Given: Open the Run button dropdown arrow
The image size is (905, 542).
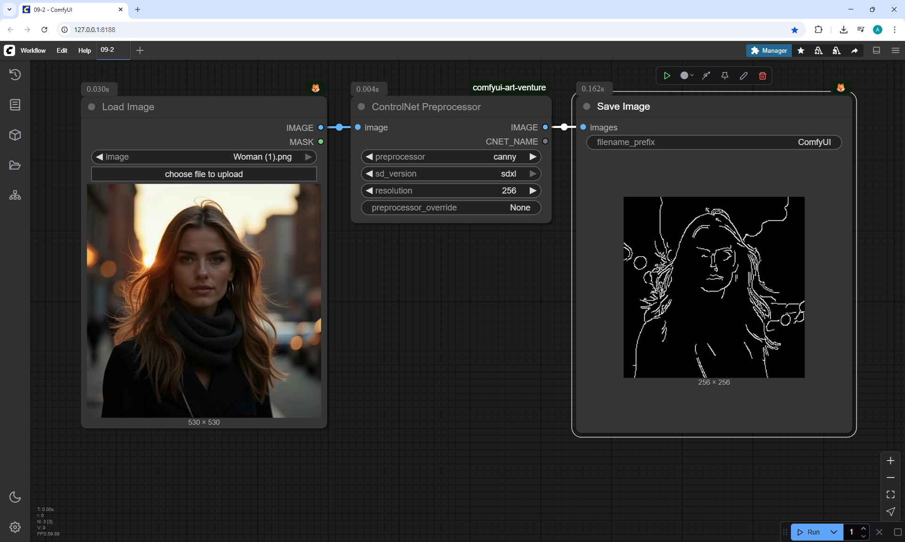Looking at the screenshot, I should (833, 532).
